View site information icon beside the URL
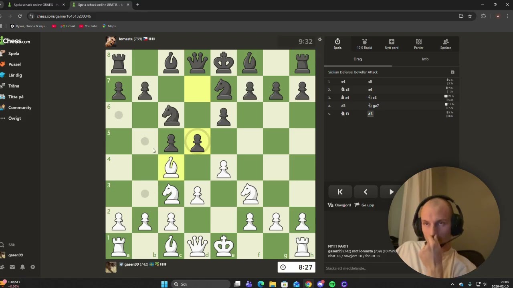Image resolution: width=513 pixels, height=288 pixels. click(x=31, y=16)
